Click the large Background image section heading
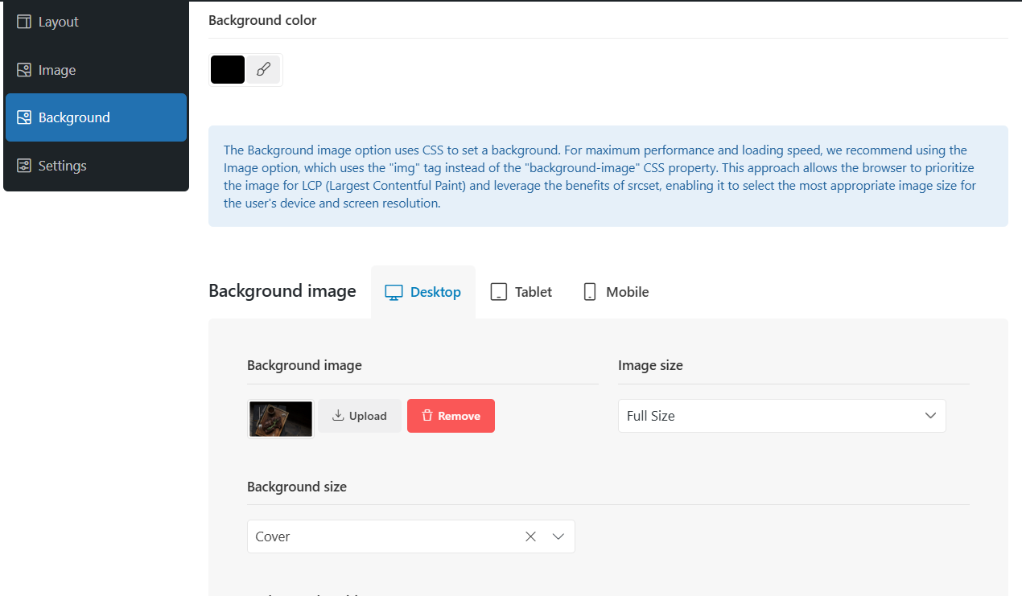 click(282, 291)
